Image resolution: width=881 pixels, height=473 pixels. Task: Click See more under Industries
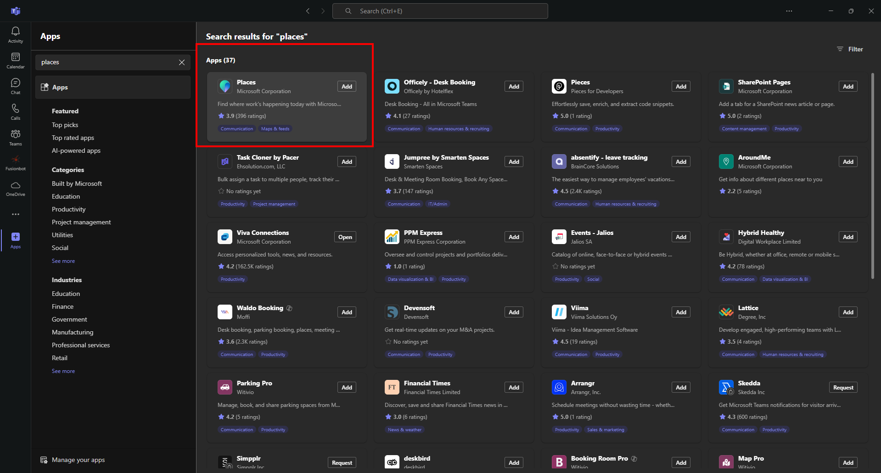click(x=63, y=371)
